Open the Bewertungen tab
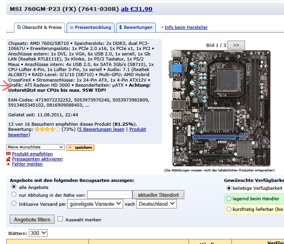 pyautogui.click(x=136, y=28)
